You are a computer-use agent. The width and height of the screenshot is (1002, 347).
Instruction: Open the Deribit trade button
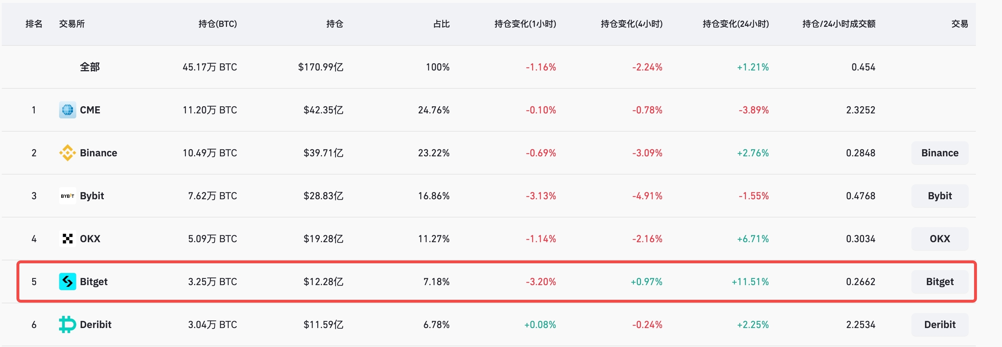(x=939, y=324)
